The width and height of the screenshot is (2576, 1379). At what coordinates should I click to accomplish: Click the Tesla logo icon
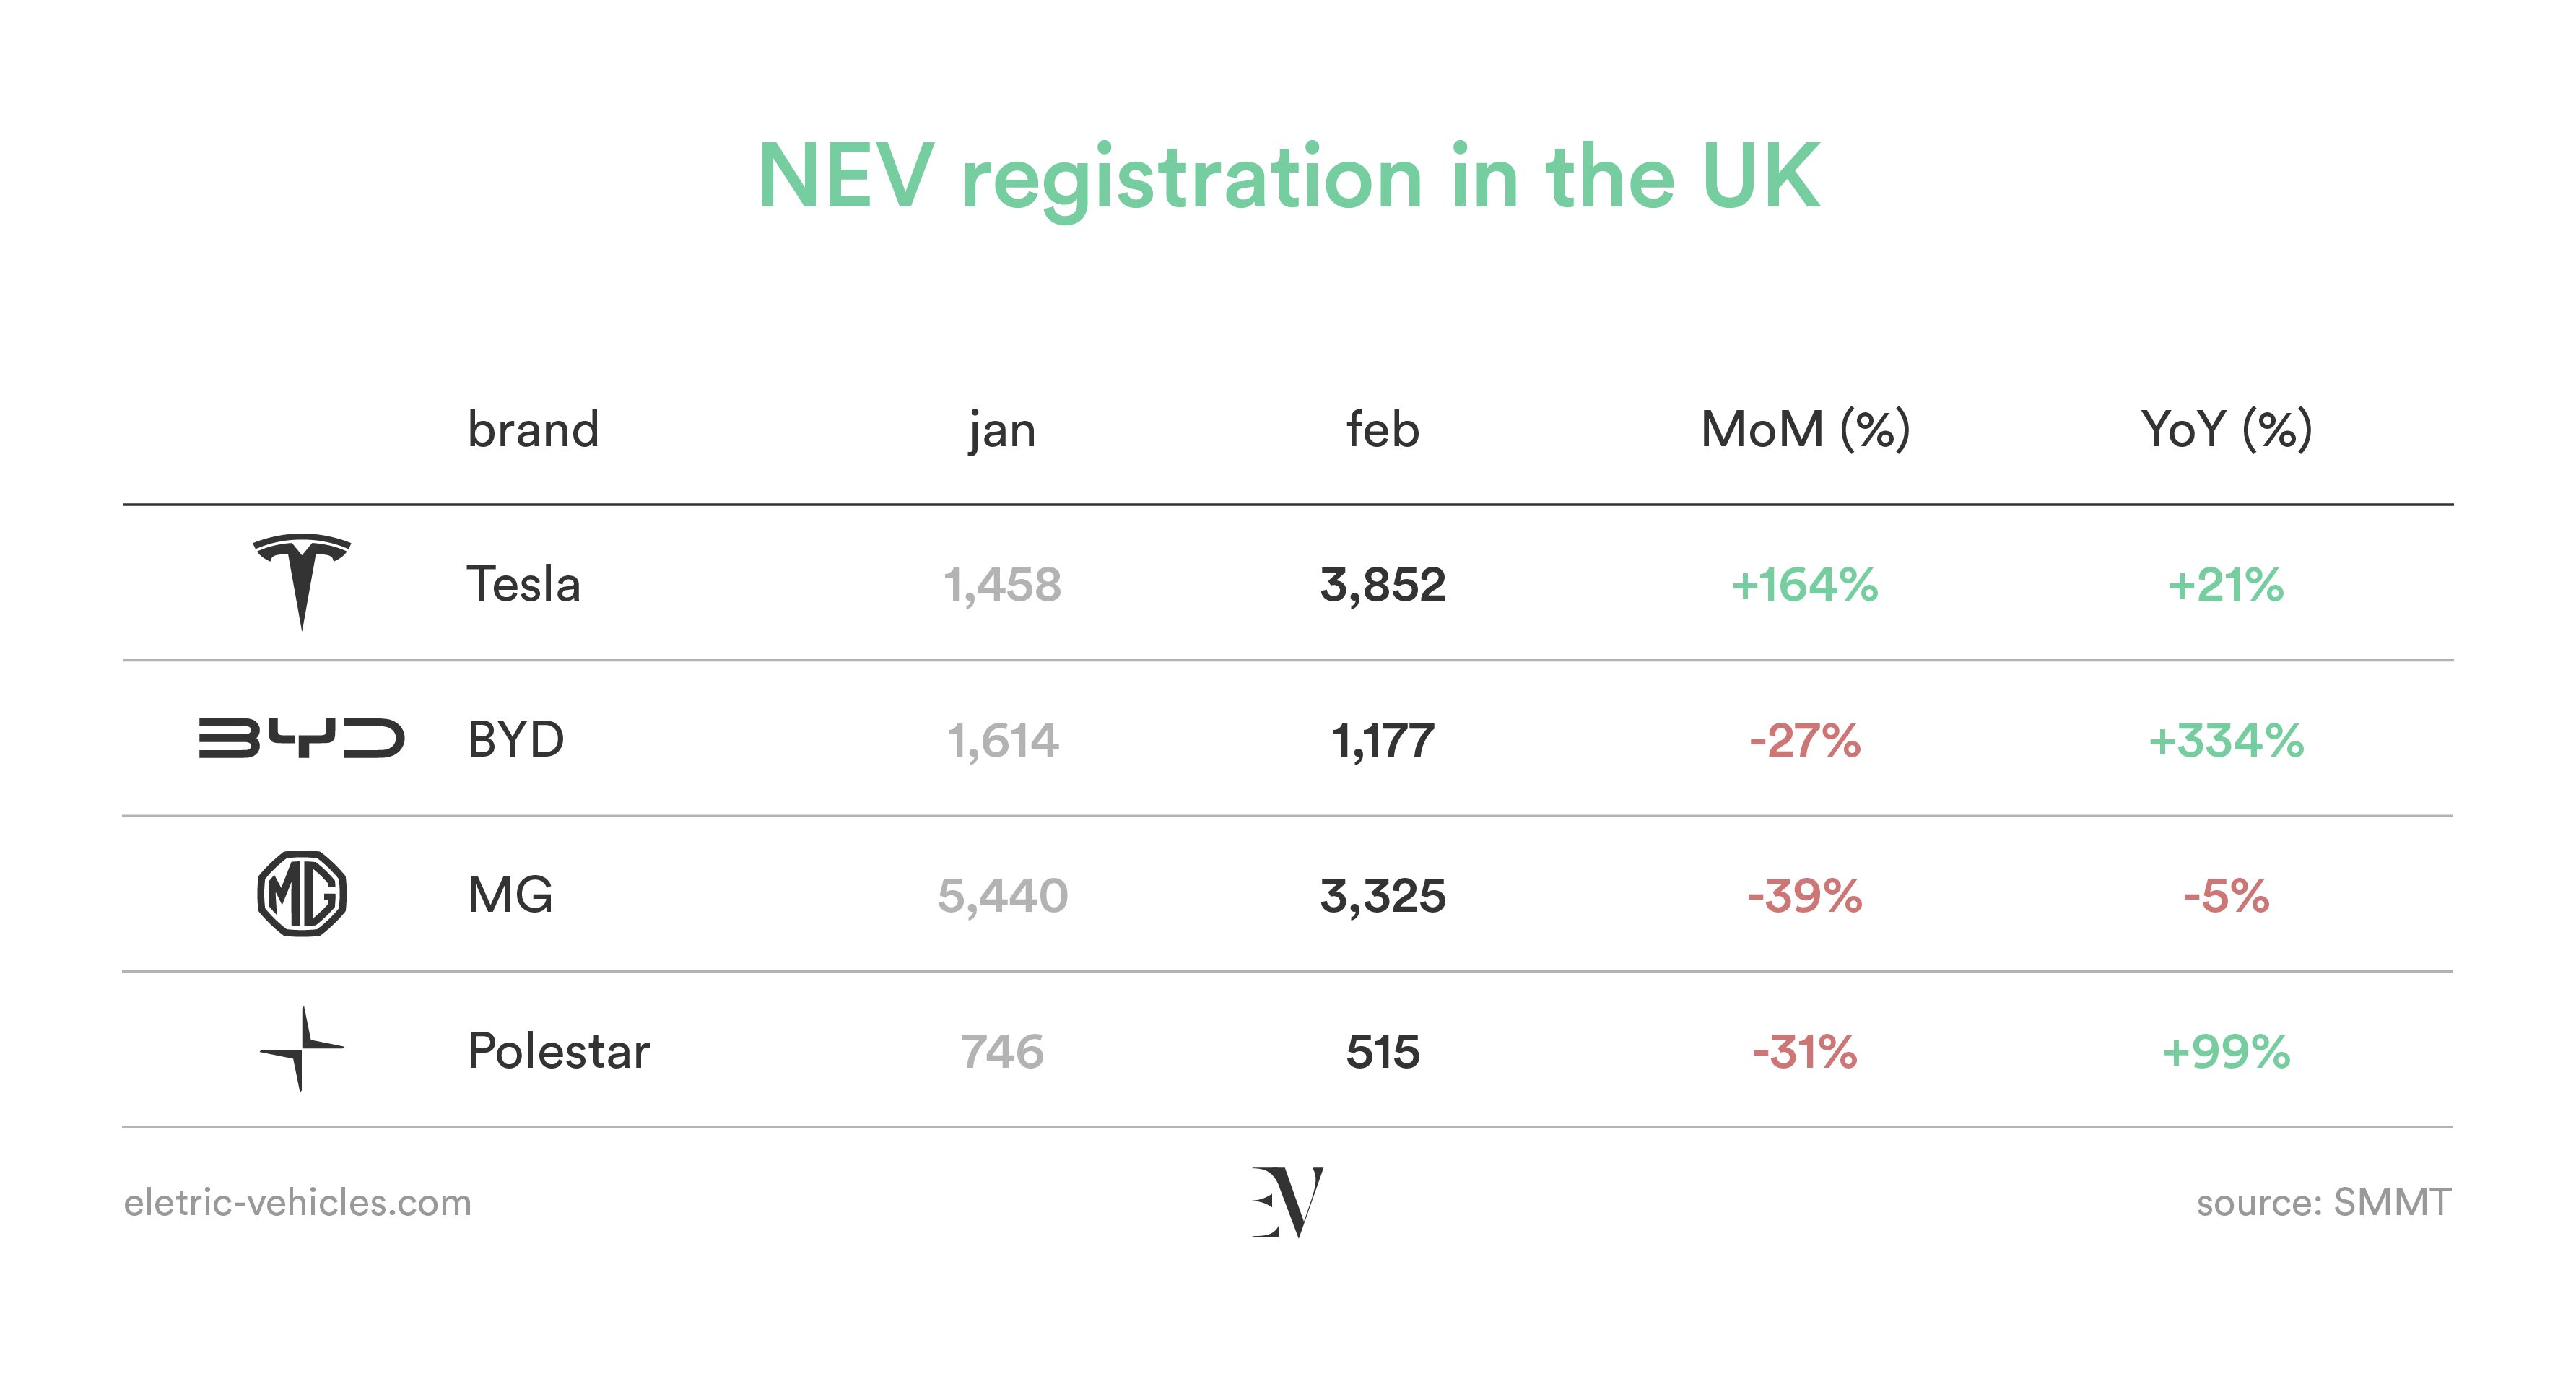302,582
